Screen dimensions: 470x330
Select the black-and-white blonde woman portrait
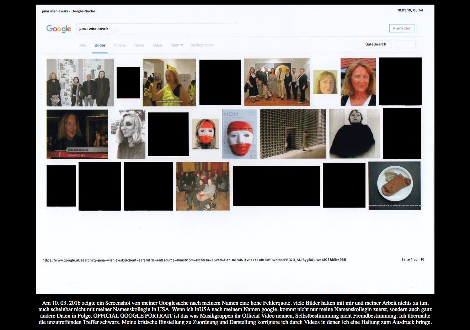[128, 134]
